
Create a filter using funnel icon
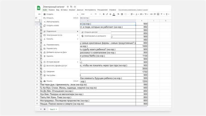[162, 14]
